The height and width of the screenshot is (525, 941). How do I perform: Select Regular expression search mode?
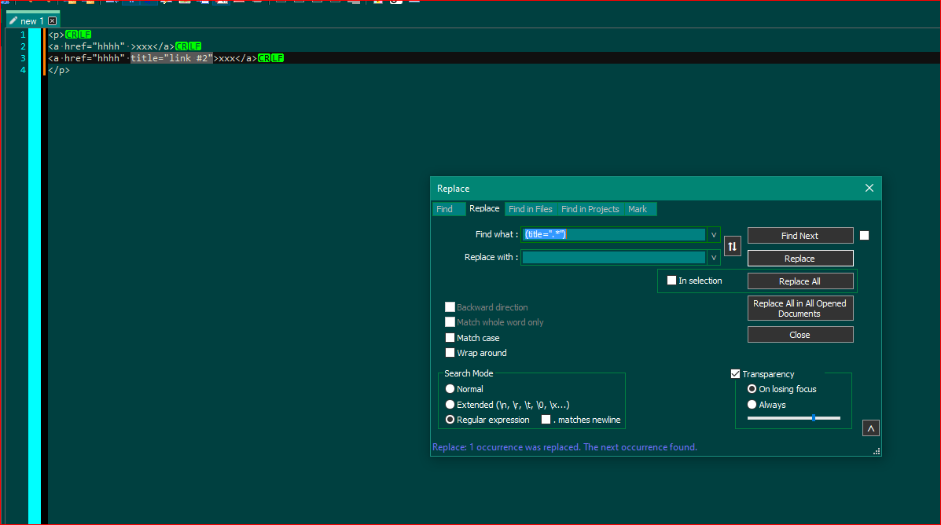[450, 420]
